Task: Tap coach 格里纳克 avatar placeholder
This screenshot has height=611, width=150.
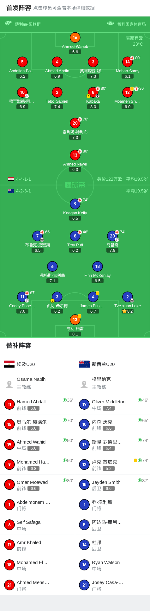Action: 84,384
